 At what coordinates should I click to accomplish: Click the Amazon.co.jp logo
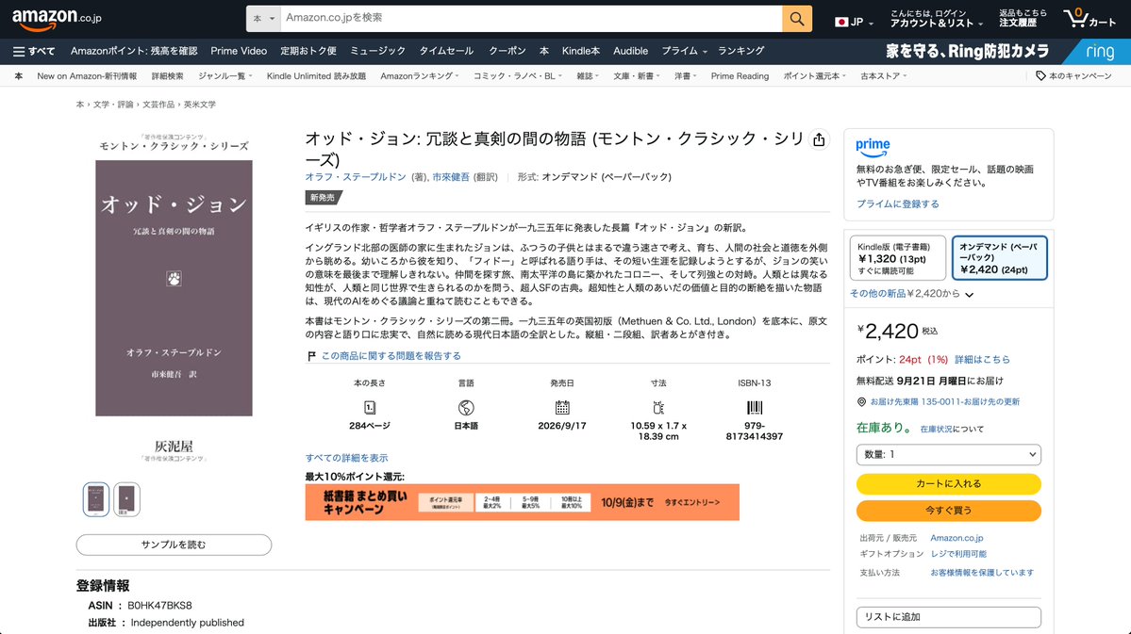pyautogui.click(x=57, y=20)
